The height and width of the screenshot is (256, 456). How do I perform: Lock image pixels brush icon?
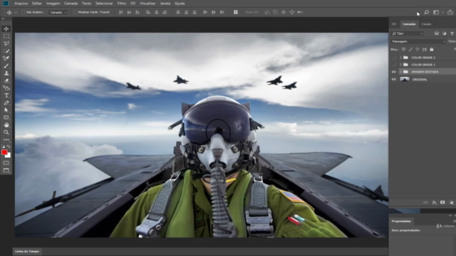coord(410,49)
